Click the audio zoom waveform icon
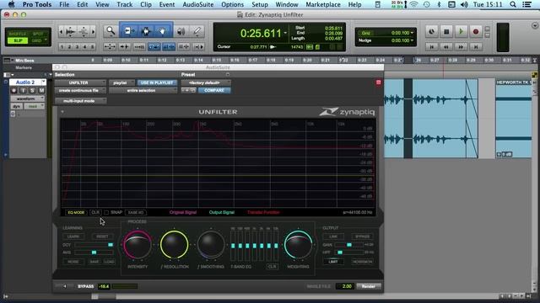 pyautogui.click(x=71, y=32)
